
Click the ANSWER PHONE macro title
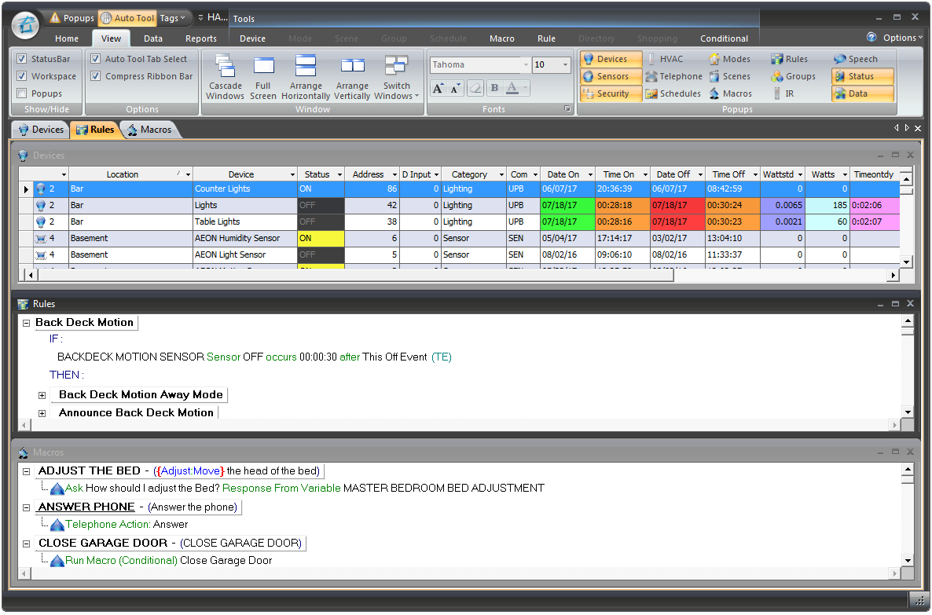click(x=86, y=507)
